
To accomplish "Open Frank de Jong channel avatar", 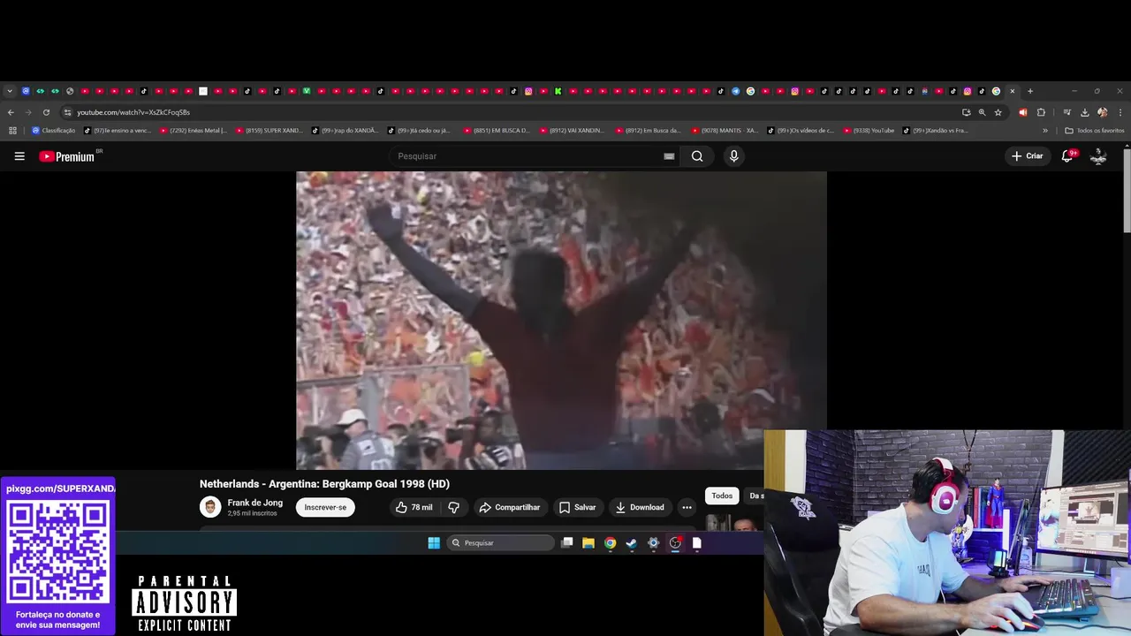I will 210,507.
